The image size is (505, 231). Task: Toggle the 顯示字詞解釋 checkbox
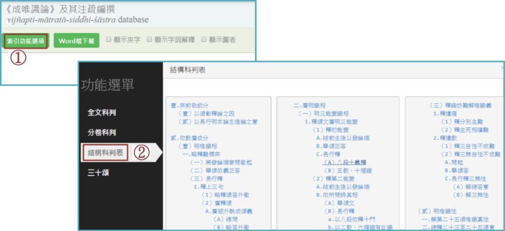tap(150, 40)
